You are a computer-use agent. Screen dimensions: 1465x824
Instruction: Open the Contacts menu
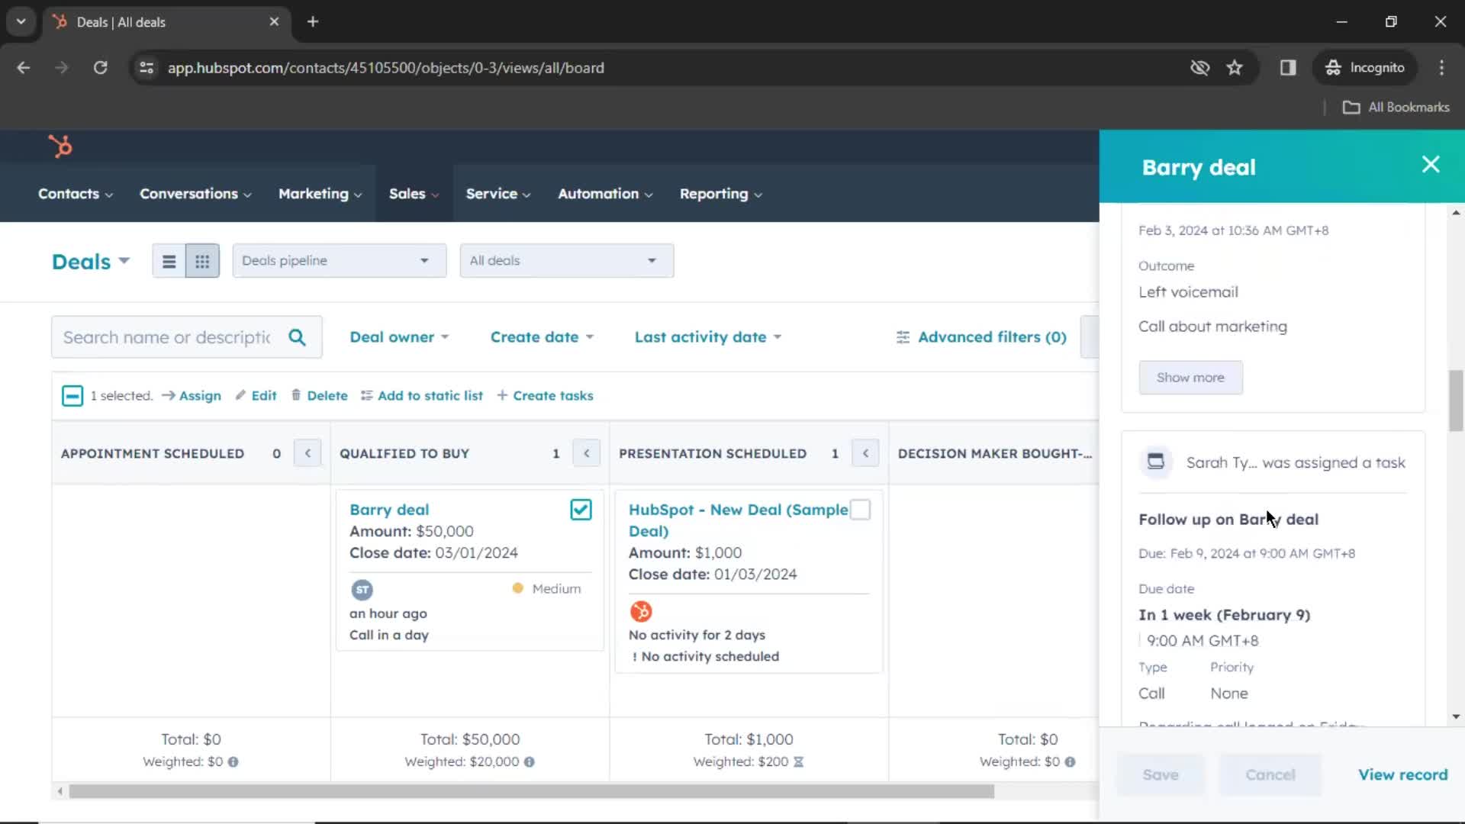click(76, 194)
